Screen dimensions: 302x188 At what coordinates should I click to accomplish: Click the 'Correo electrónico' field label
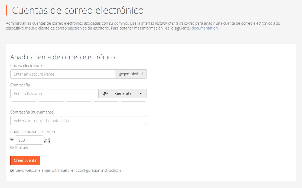26,66
